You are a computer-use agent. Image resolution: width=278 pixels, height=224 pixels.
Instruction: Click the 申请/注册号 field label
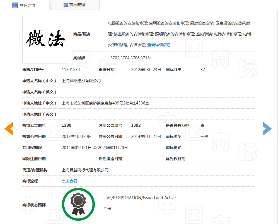[33, 70]
